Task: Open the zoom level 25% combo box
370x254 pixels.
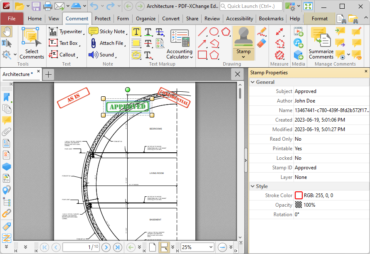Action: pyautogui.click(x=197, y=247)
